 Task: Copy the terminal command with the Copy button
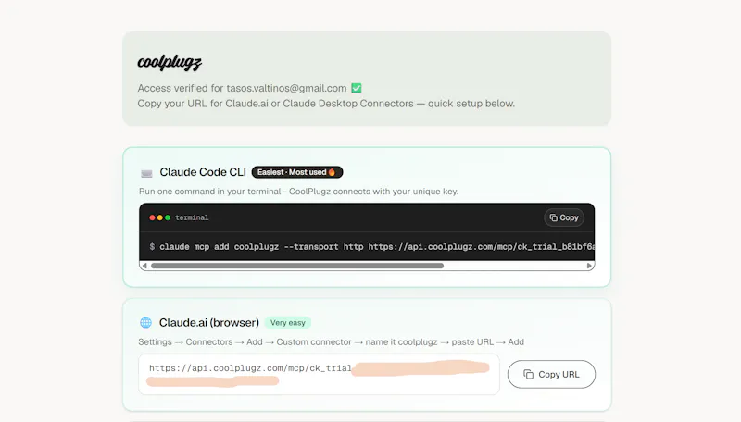pos(564,217)
